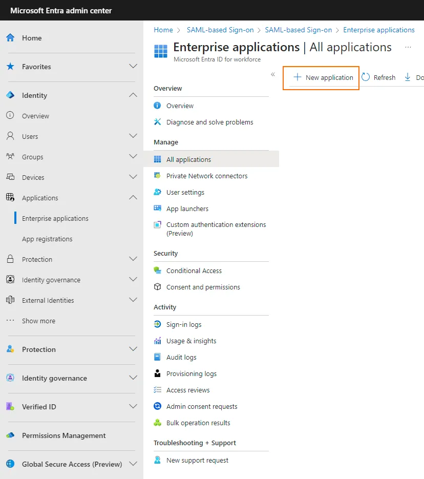Click the Identity diamond icon

10,95
